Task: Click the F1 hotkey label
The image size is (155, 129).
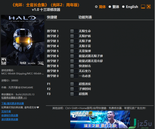Action: coord(49,84)
